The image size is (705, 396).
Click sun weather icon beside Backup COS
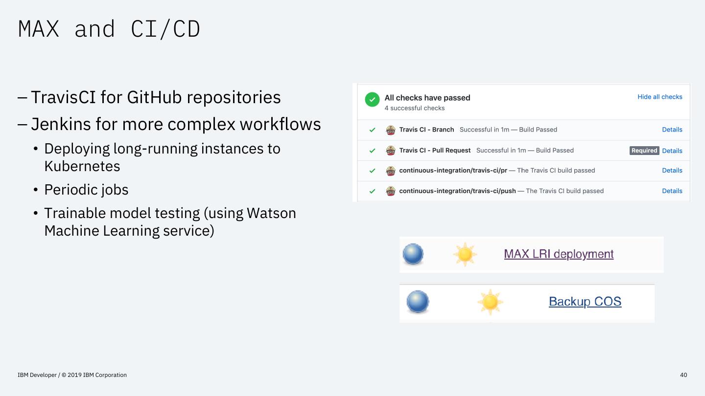pos(490,302)
